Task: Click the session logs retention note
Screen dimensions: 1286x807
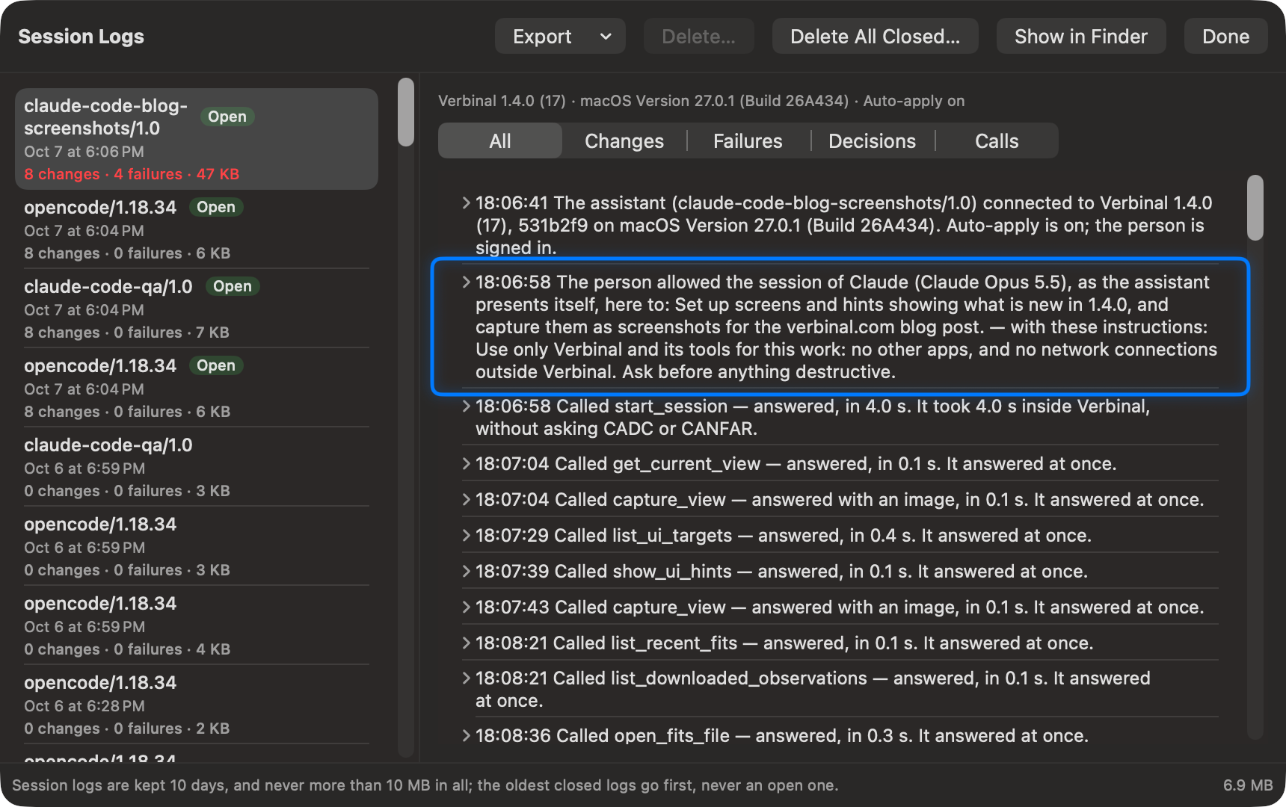Action: (425, 785)
